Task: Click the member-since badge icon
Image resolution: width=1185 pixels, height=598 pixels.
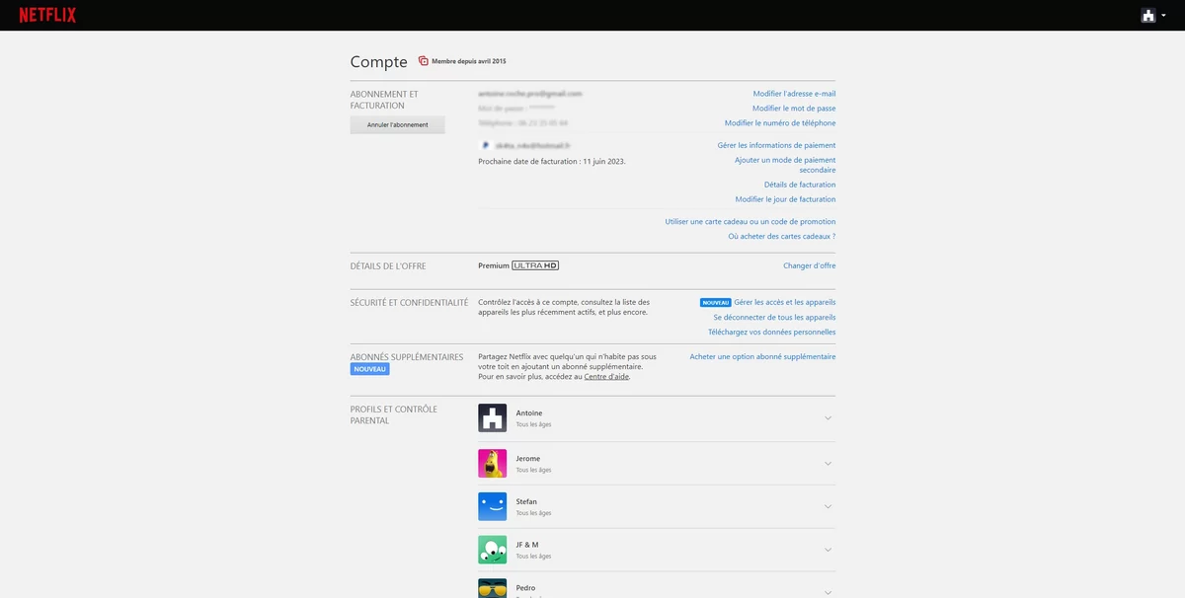Action: (x=424, y=61)
